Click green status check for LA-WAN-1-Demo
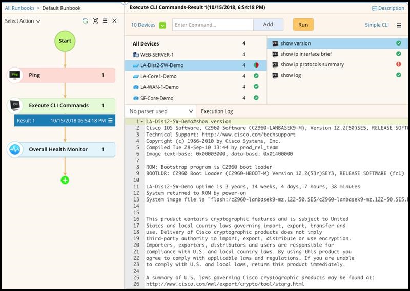The width and height of the screenshot is (410, 291). pos(256,86)
